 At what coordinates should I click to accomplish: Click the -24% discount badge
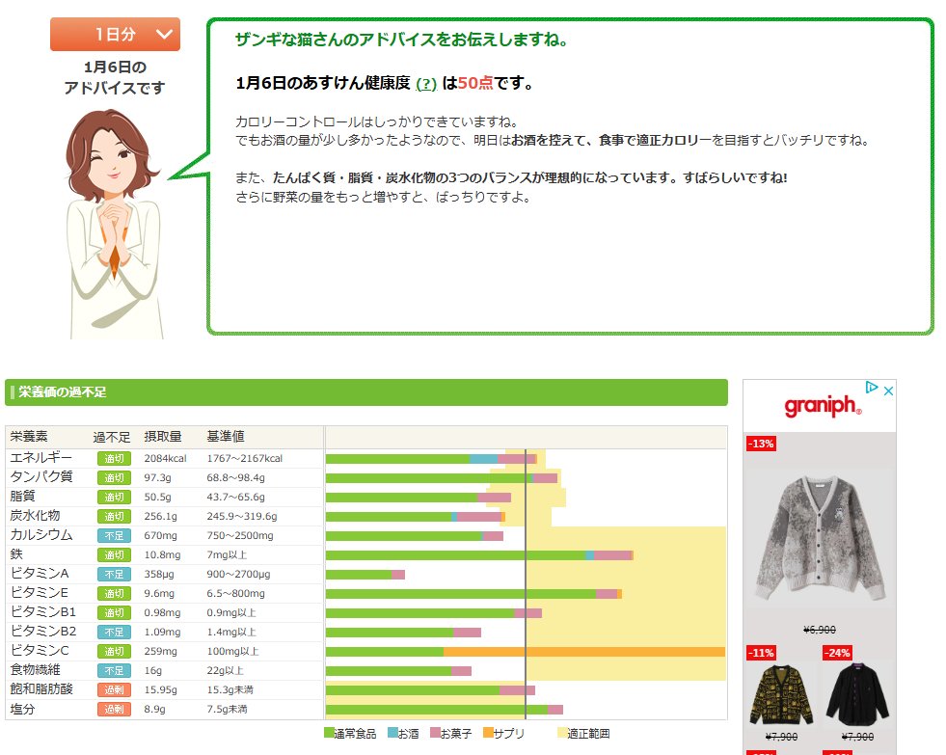[837, 653]
